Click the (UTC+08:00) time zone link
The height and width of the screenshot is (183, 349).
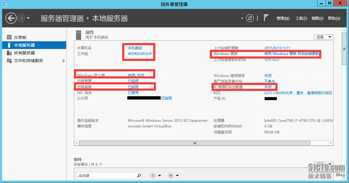298,93
